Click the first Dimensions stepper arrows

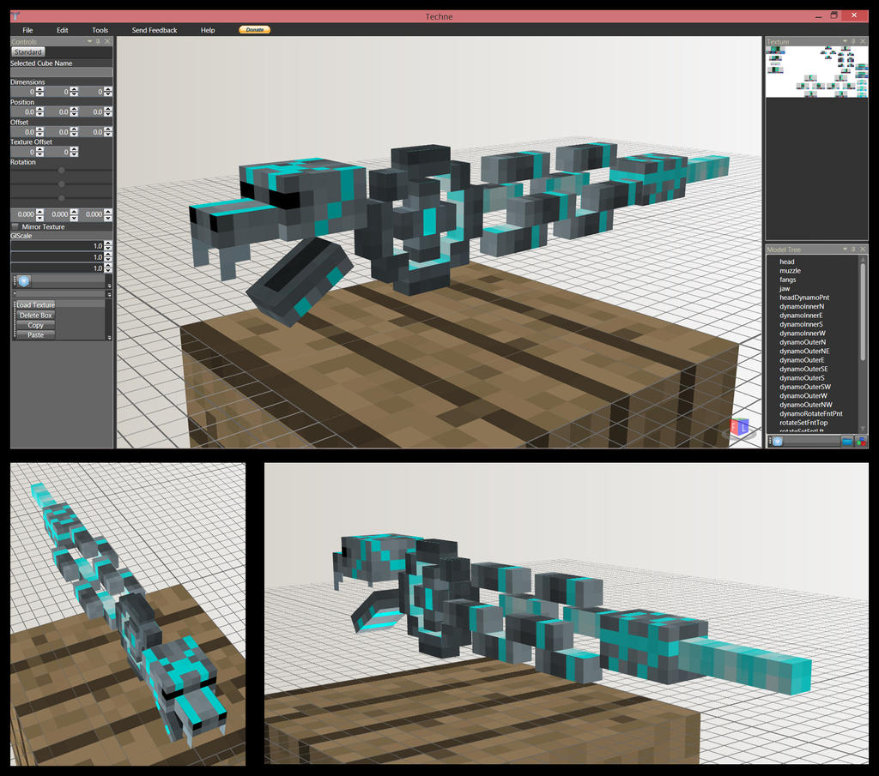pyautogui.click(x=39, y=92)
